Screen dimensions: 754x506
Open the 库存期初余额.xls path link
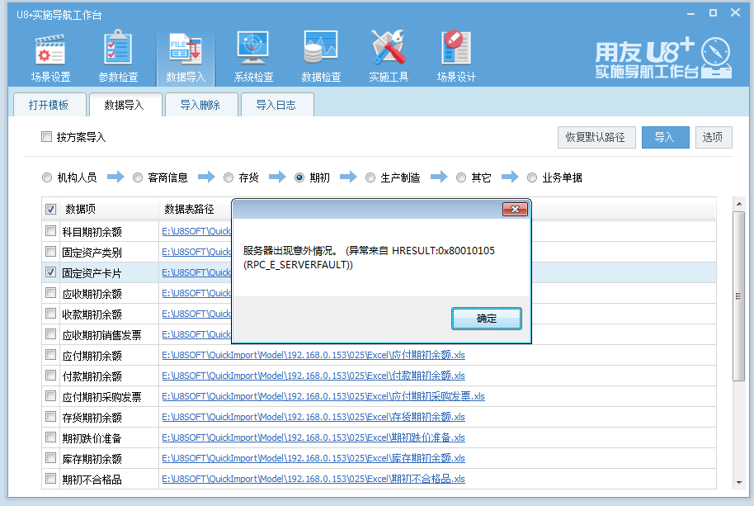coord(313,458)
